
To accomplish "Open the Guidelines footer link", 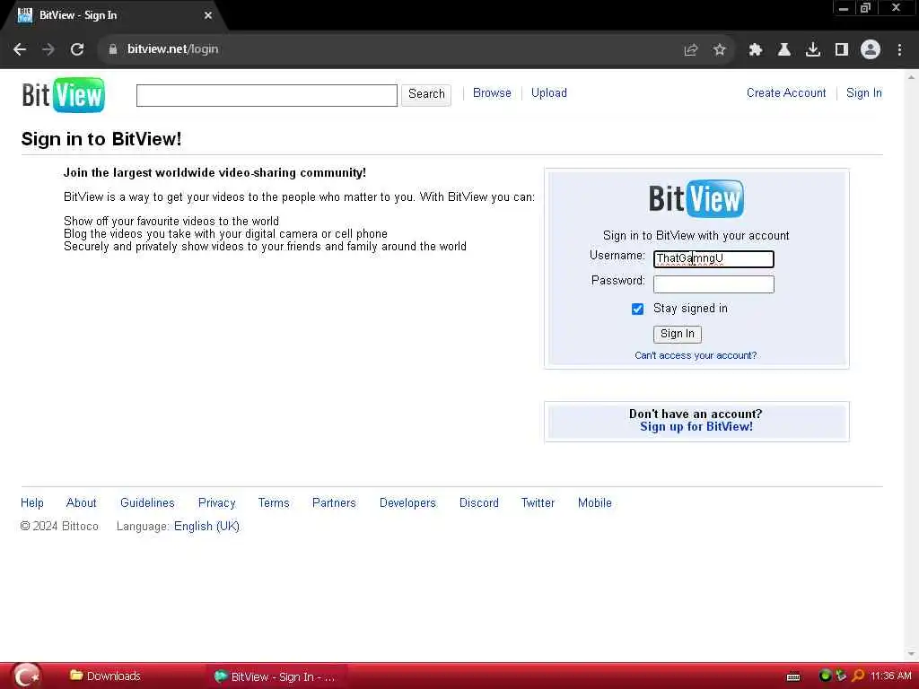I will coord(147,503).
